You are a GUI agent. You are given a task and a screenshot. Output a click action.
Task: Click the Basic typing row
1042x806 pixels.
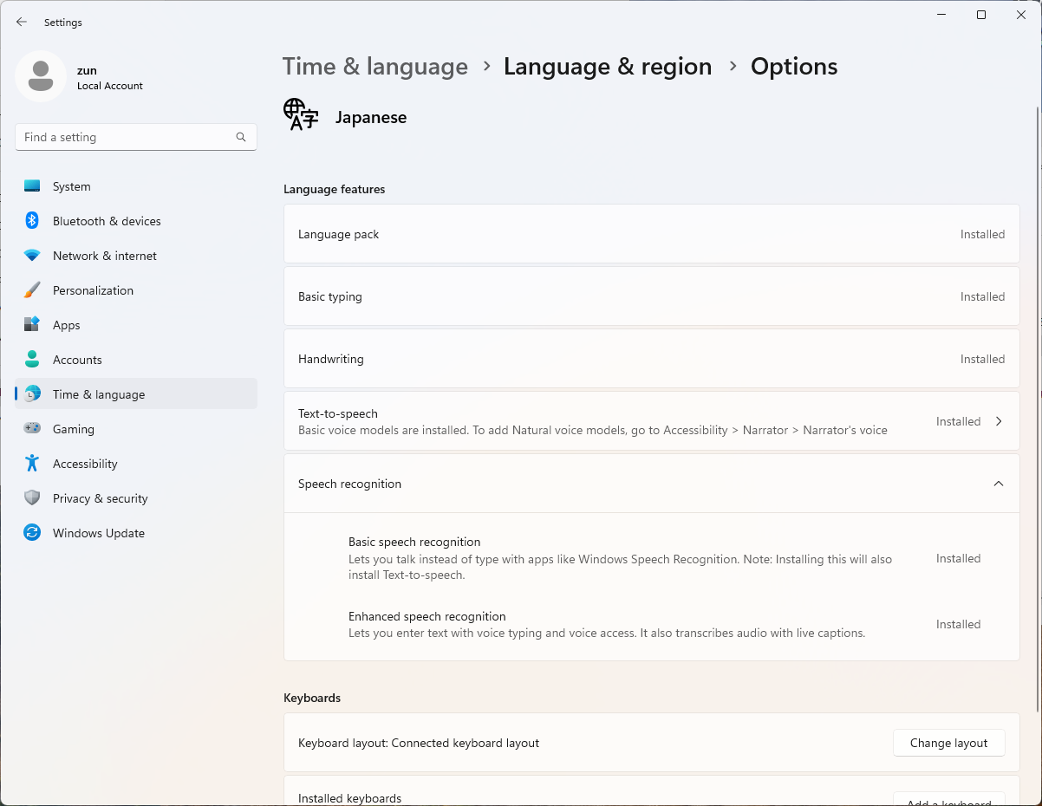point(651,296)
